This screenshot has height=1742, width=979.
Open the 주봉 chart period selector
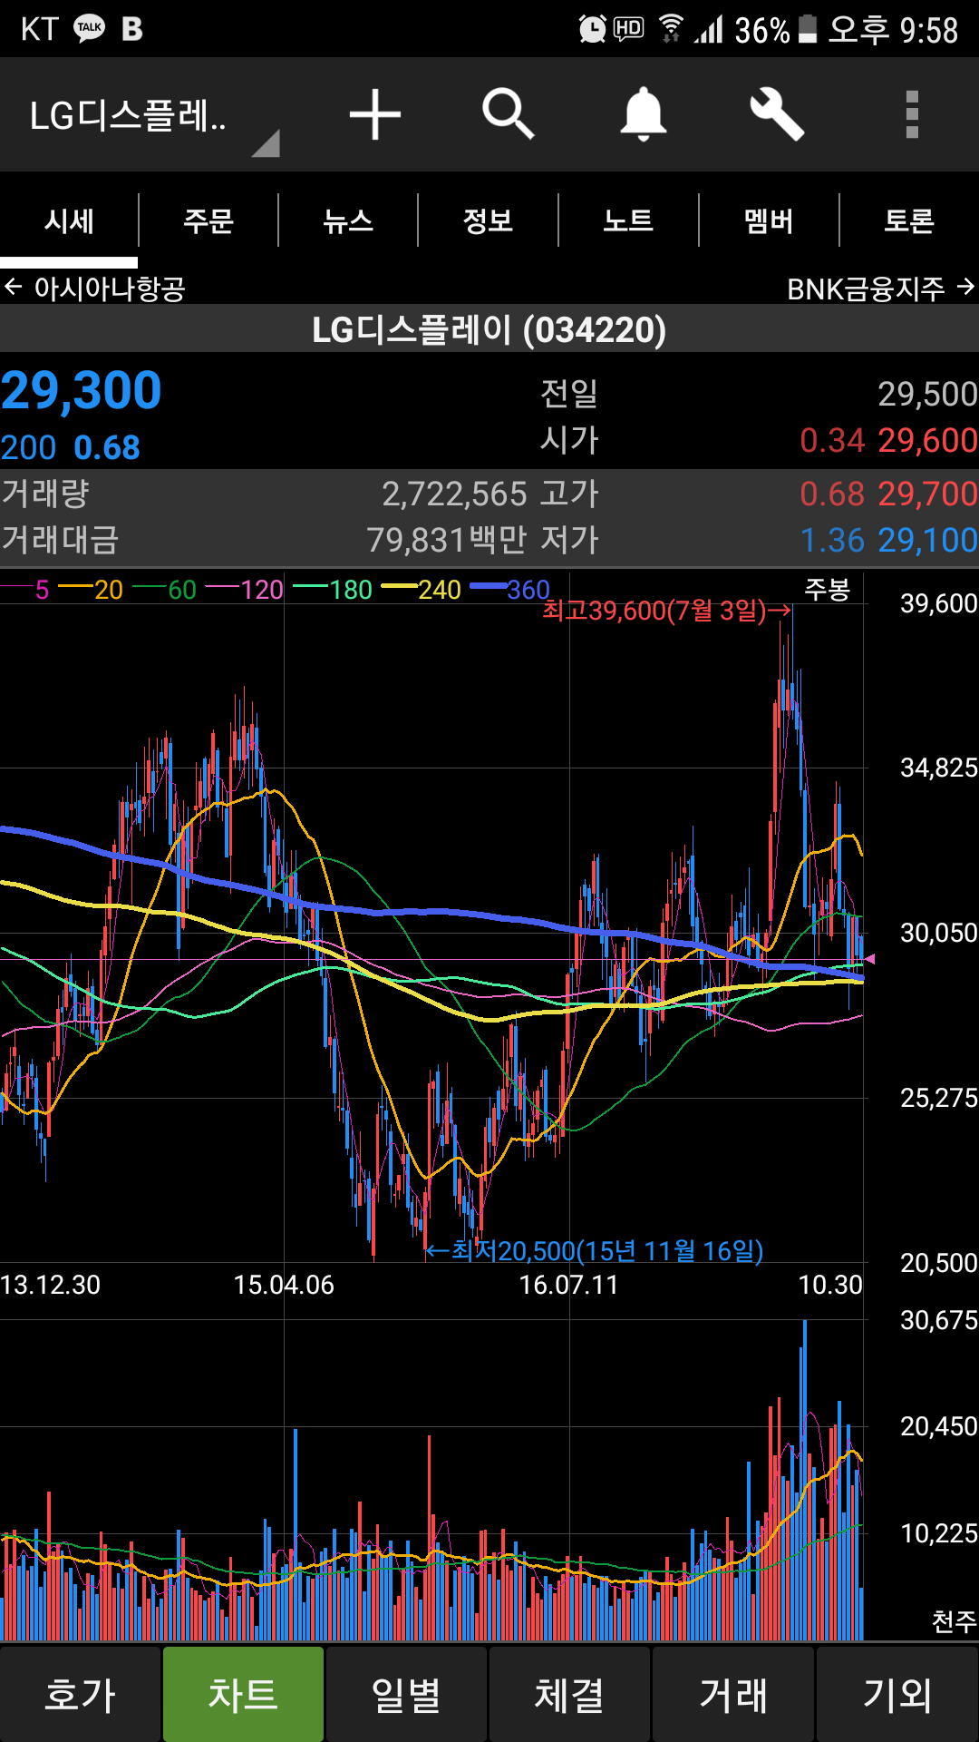tap(827, 590)
